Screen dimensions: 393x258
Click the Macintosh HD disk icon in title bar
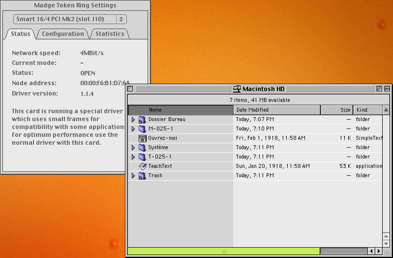coord(237,89)
